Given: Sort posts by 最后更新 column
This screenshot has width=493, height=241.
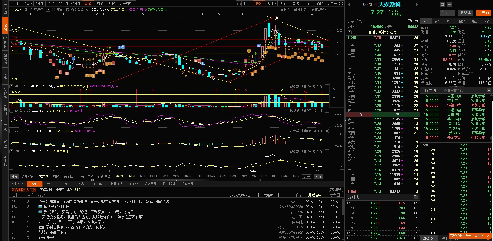Looking at the screenshot, I should click(317, 195).
